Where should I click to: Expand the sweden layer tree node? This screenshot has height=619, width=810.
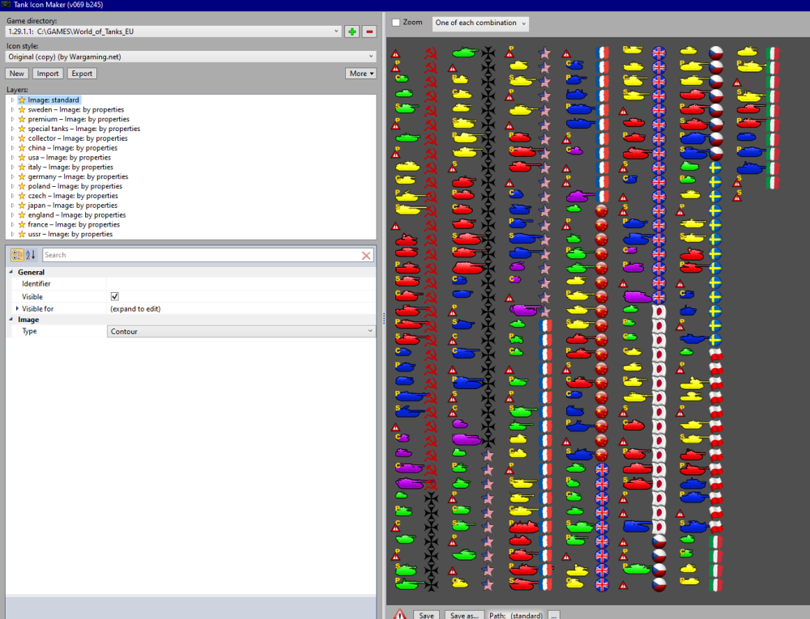point(12,109)
